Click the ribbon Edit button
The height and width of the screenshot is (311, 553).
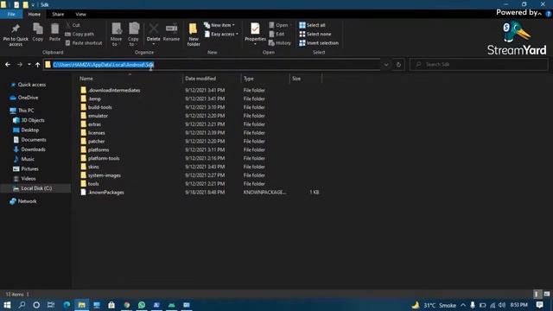(276, 34)
